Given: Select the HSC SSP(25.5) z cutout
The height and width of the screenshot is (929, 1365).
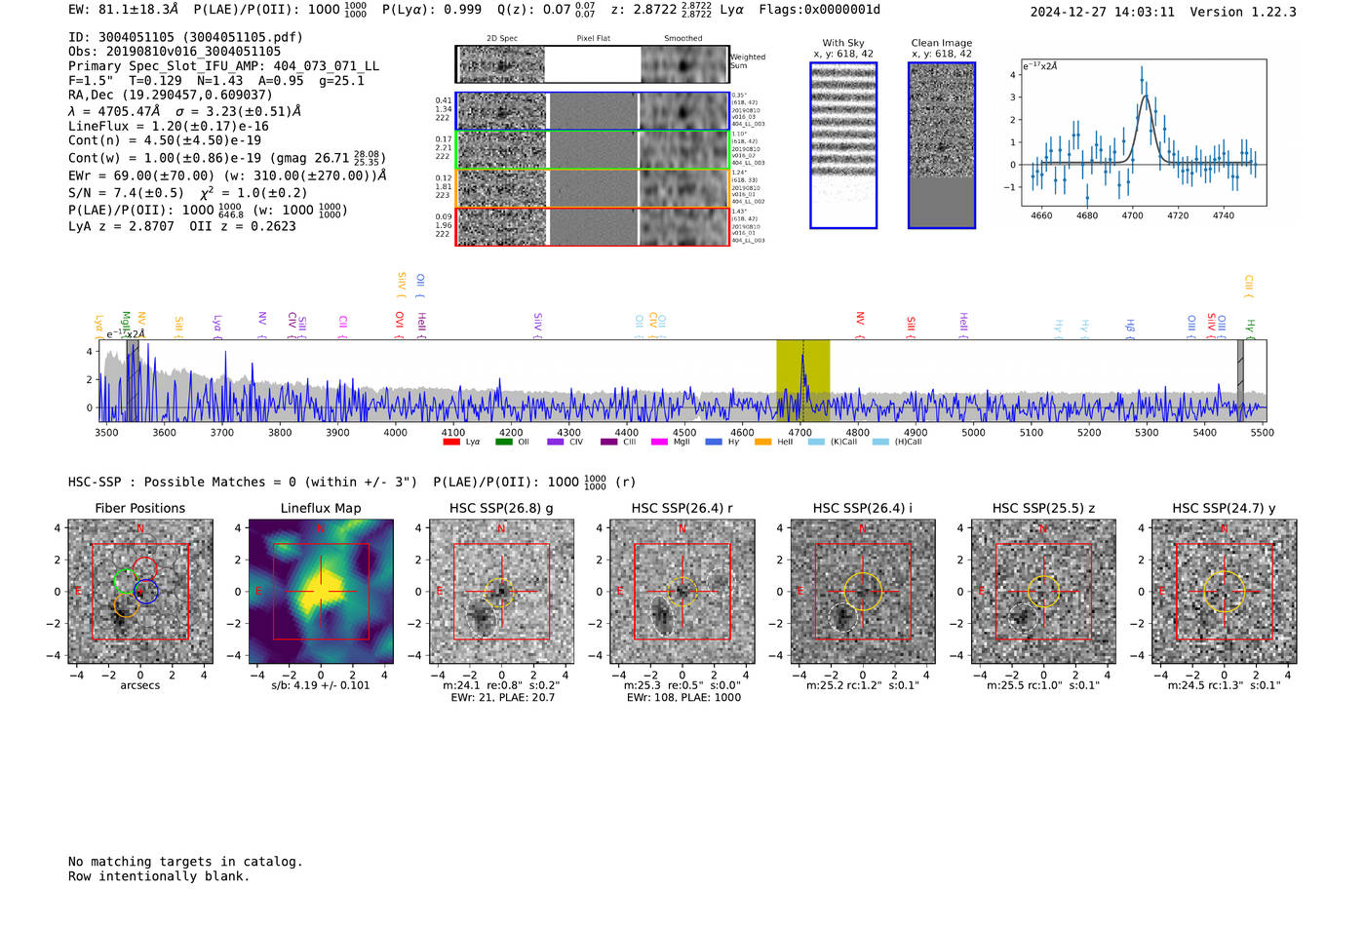Looking at the screenshot, I should pos(1043,591).
